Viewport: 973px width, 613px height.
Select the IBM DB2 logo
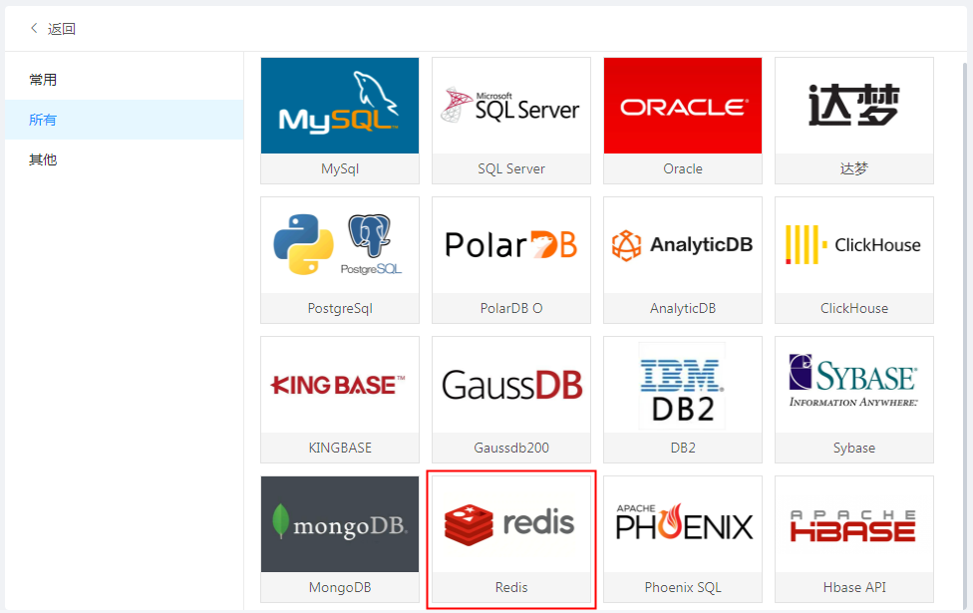[x=683, y=385]
